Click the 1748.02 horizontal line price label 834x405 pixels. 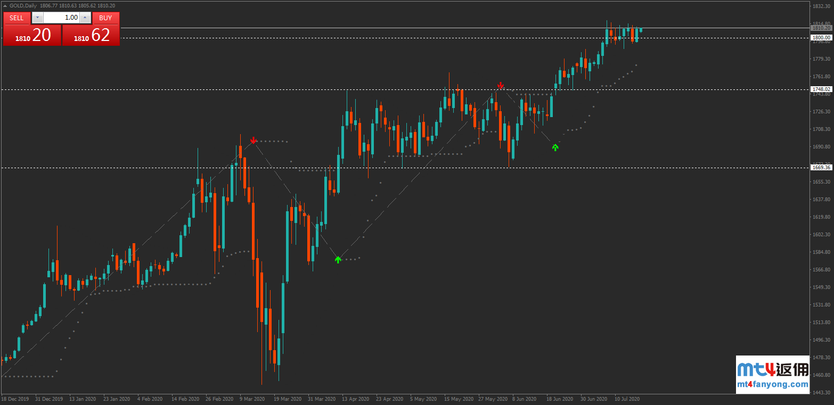[821, 89]
